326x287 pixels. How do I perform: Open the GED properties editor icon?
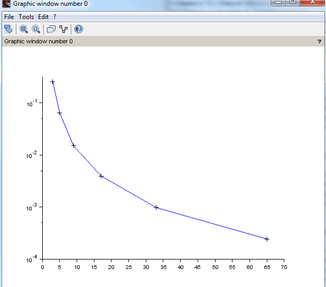pyautogui.click(x=63, y=29)
